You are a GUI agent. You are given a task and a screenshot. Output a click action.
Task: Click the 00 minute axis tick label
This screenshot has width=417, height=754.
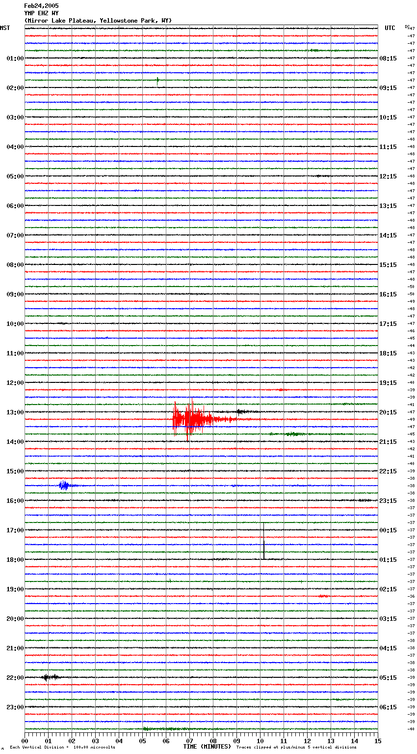(25, 741)
